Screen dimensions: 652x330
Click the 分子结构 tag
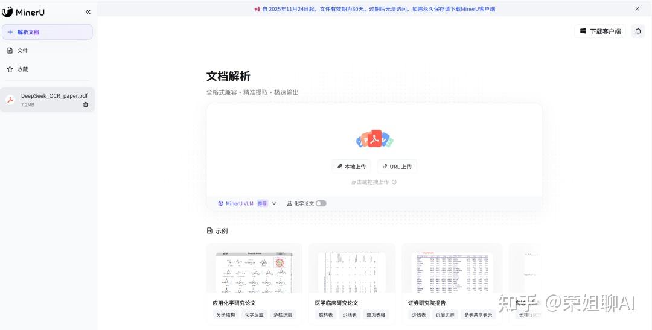(x=226, y=315)
